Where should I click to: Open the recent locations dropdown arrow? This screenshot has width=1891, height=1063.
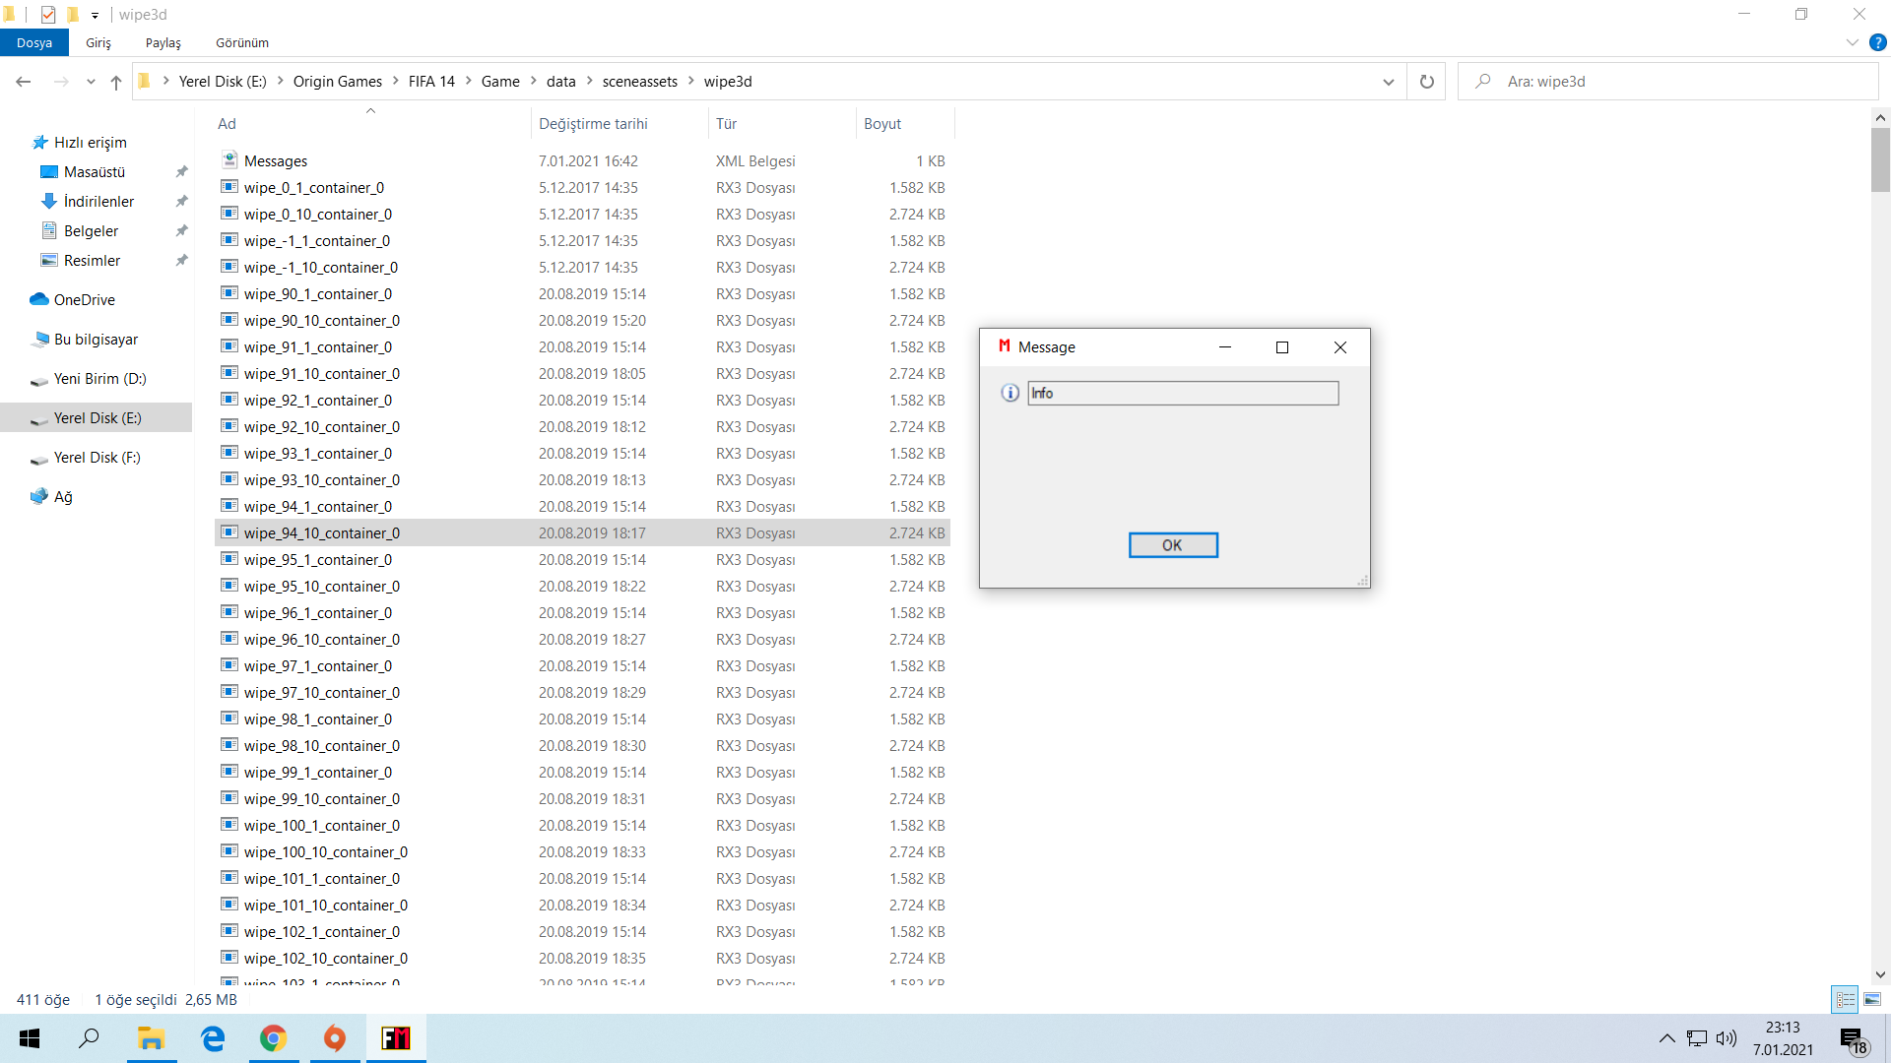pos(91,82)
